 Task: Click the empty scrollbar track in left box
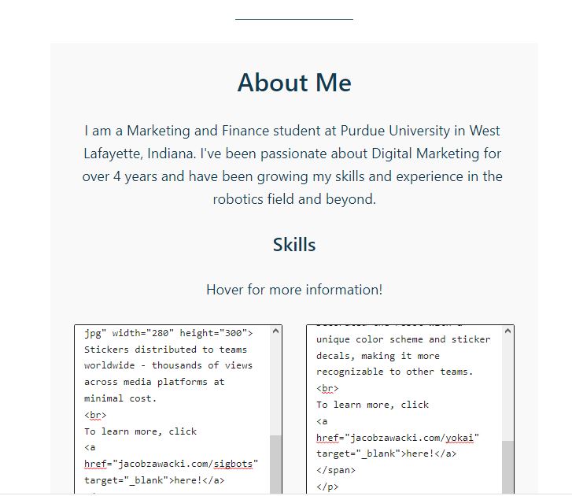pos(275,386)
